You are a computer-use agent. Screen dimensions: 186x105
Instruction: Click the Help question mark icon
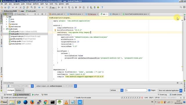(102, 7)
